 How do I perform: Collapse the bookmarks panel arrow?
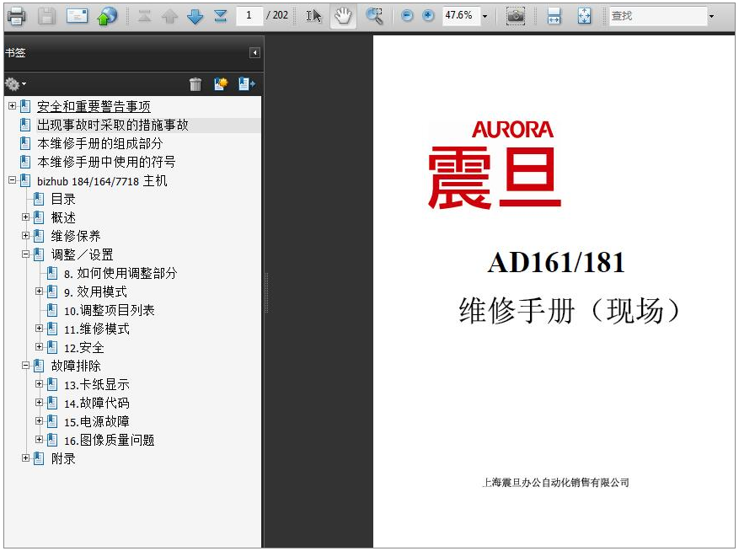[x=254, y=52]
